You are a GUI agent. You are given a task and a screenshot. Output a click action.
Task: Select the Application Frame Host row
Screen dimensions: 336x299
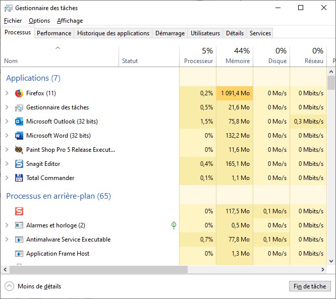[58, 254]
